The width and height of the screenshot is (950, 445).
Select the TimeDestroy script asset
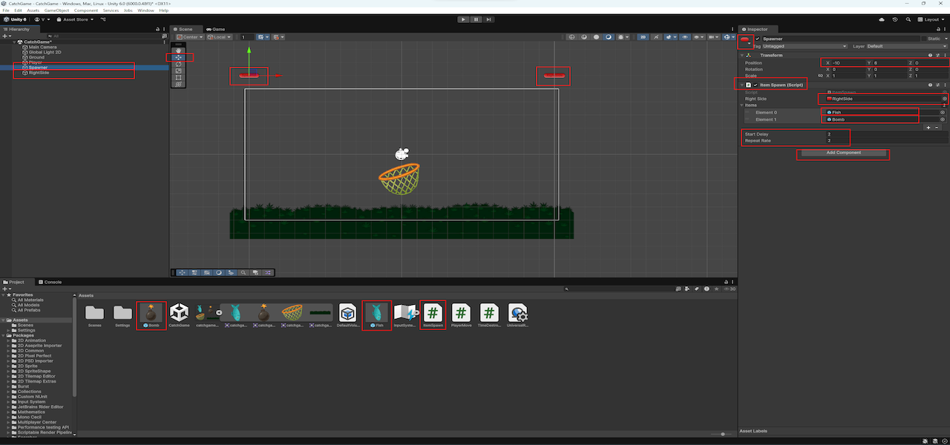(489, 316)
